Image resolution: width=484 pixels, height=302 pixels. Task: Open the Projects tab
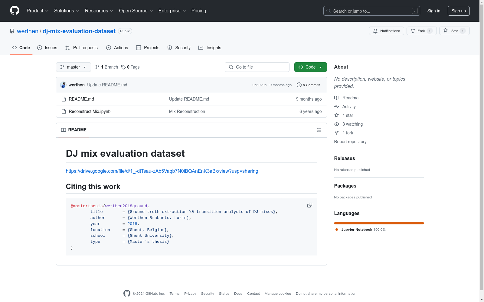point(148,48)
